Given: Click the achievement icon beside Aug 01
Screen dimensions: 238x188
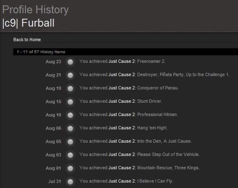Looking at the screenshot, I should click(70, 168).
